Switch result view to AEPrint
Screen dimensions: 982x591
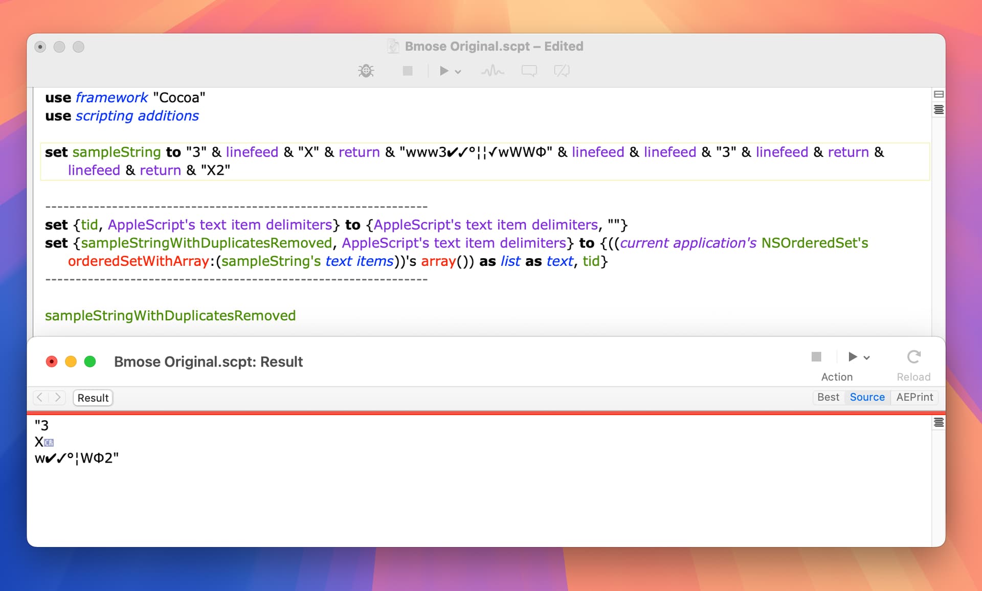click(x=914, y=397)
